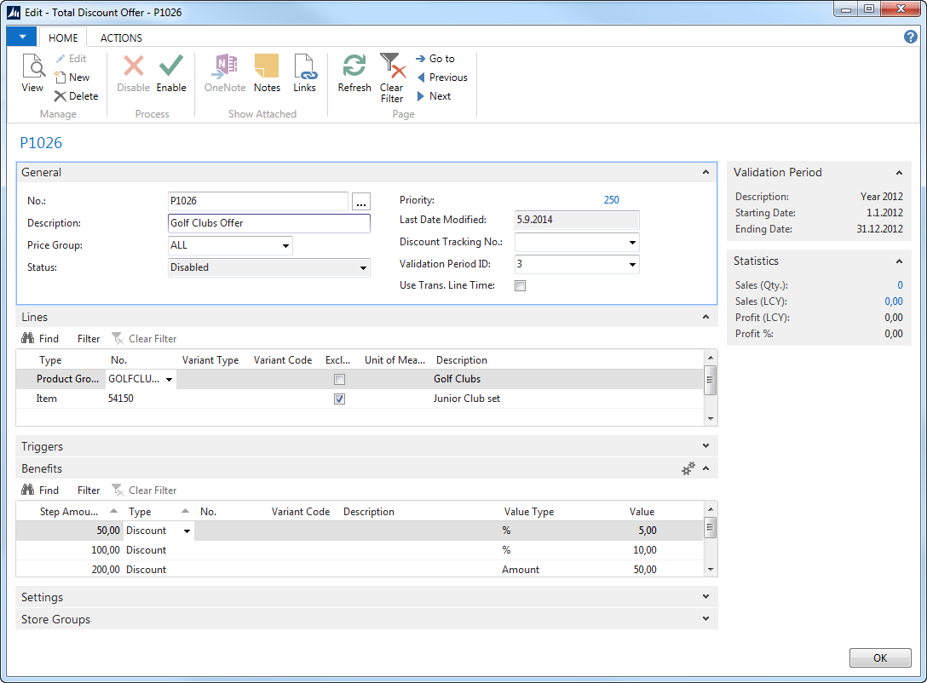
Task: Open Notes from the ribbon
Action: click(267, 67)
